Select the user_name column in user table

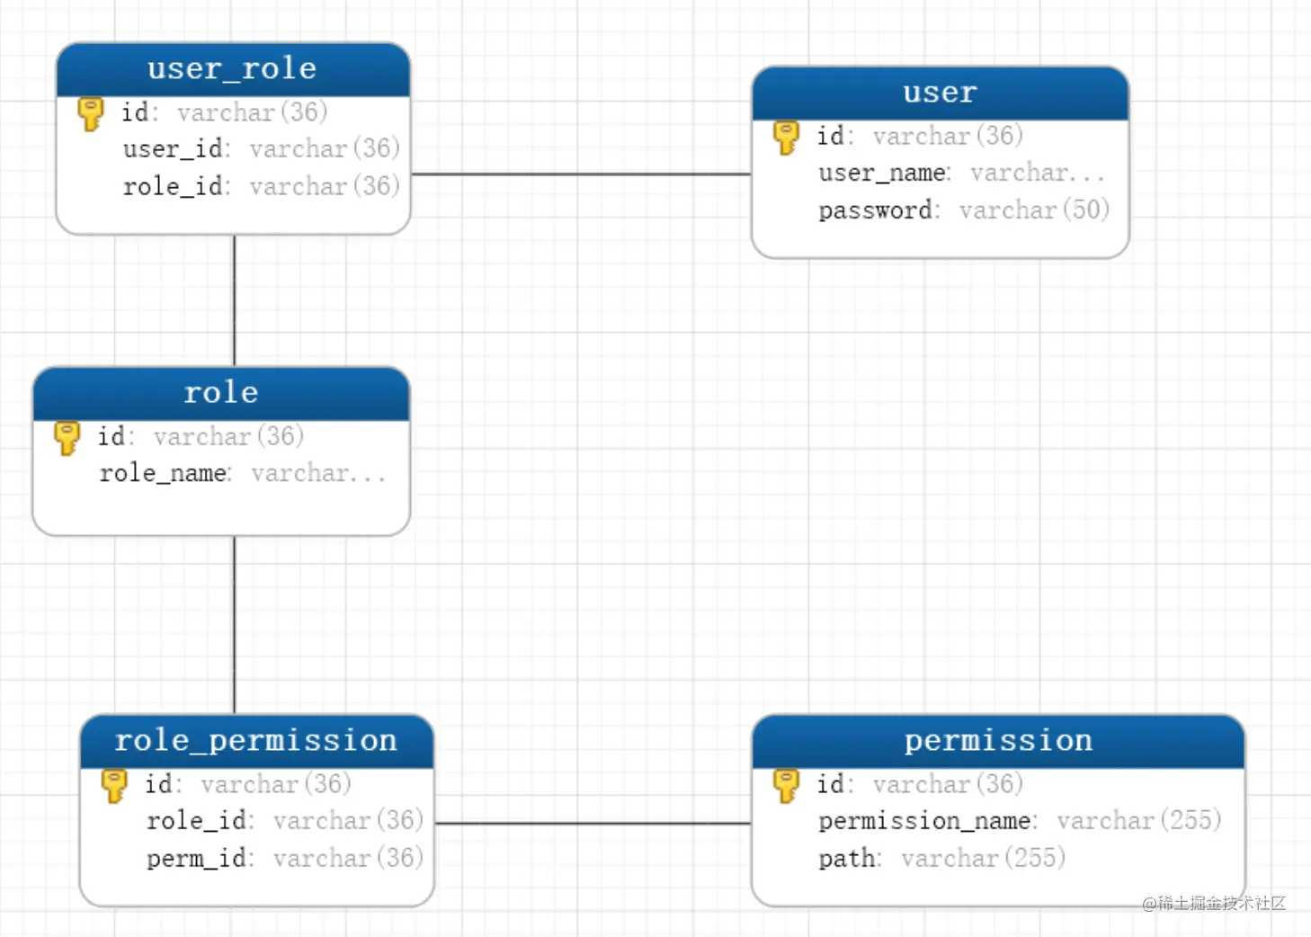point(961,173)
